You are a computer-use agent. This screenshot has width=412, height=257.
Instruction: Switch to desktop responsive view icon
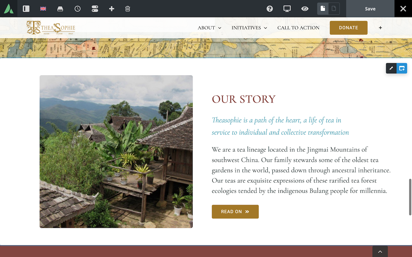click(287, 9)
